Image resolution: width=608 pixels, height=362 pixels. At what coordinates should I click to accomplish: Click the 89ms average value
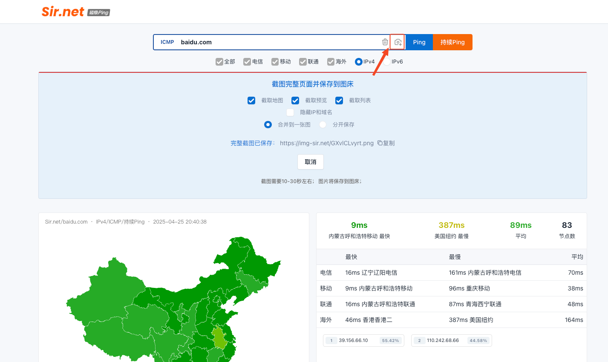point(521,225)
